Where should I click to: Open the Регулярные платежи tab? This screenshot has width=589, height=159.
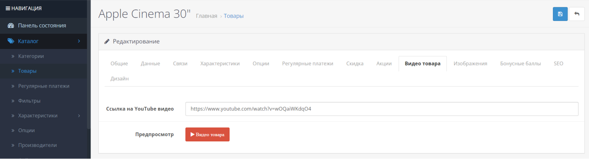[307, 64]
